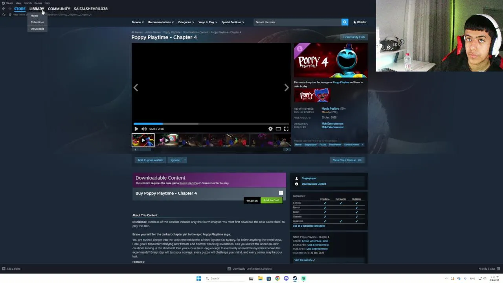Expand the Special Sections dropdown
The height and width of the screenshot is (283, 503).
[x=233, y=22]
